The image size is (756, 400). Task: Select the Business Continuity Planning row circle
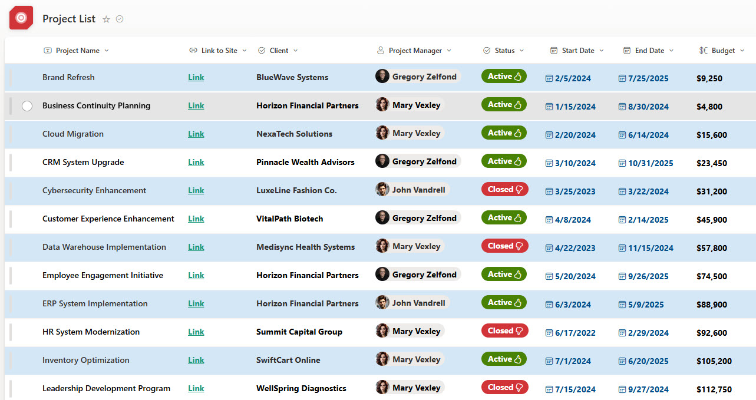tap(27, 106)
